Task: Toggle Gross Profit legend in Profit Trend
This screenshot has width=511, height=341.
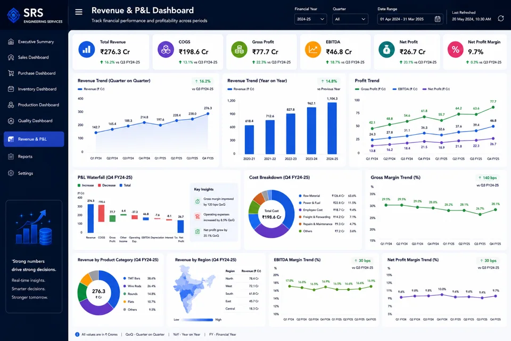Action: pyautogui.click(x=370, y=89)
